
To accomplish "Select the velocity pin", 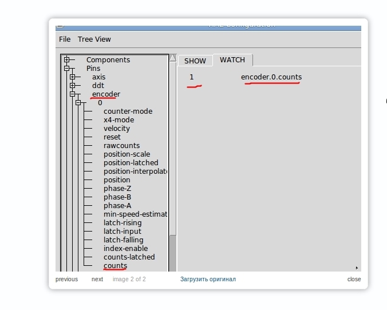I will point(116,129).
